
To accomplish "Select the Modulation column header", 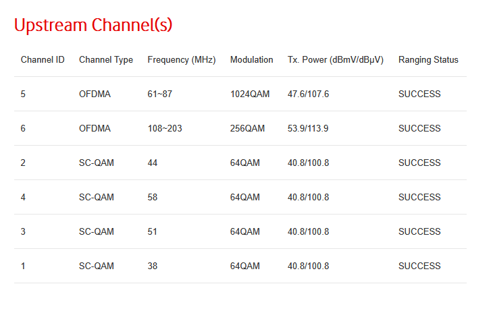I will pyautogui.click(x=252, y=60).
